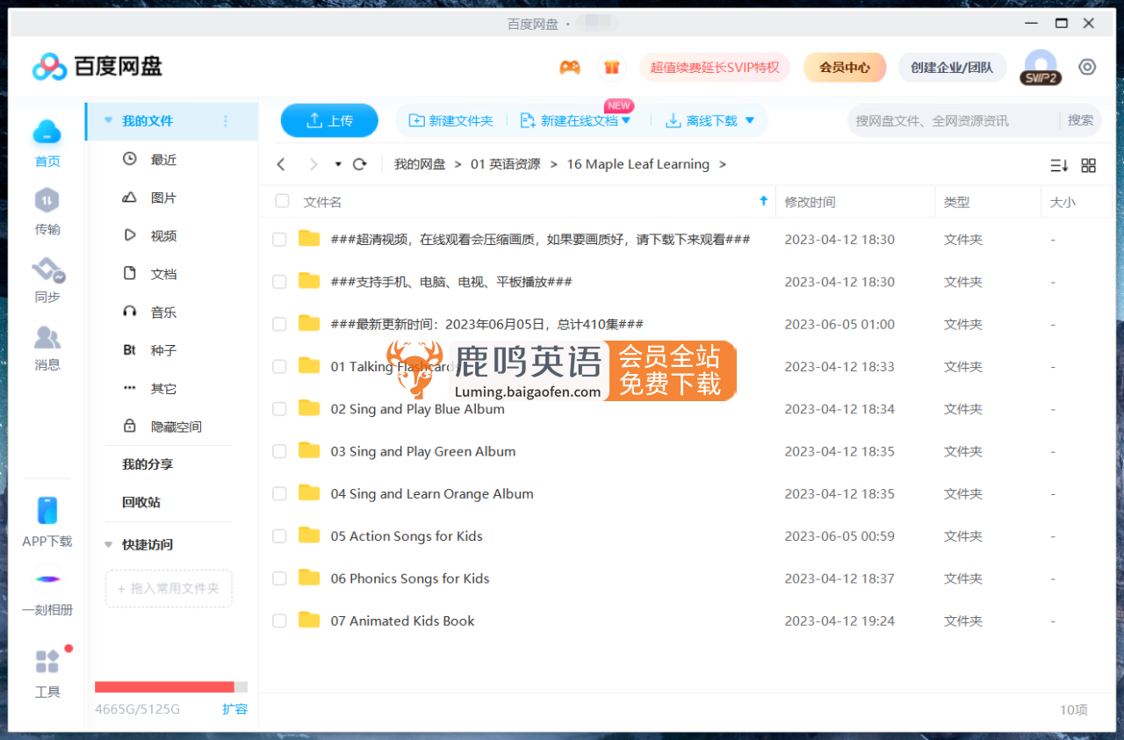Image resolution: width=1124 pixels, height=740 pixels.
Task: Check the box for 06 Phonics Songs for Kids
Action: pos(279,578)
